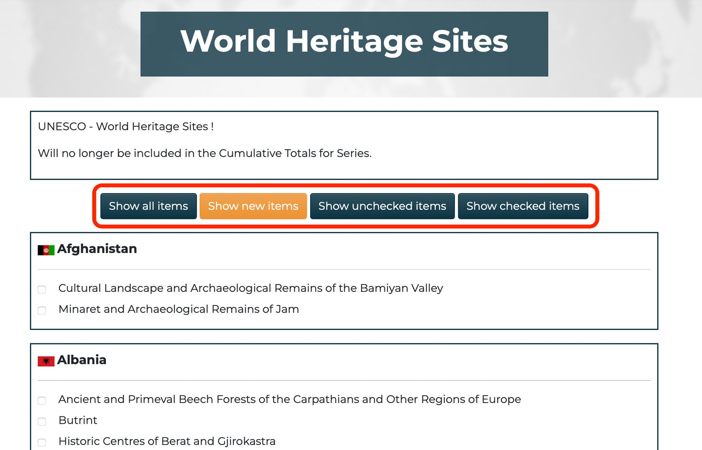Screen dimensions: 702x450
Task: Check Cultural Landscape of Bamiyan Valley checkbox
Action: [42, 290]
